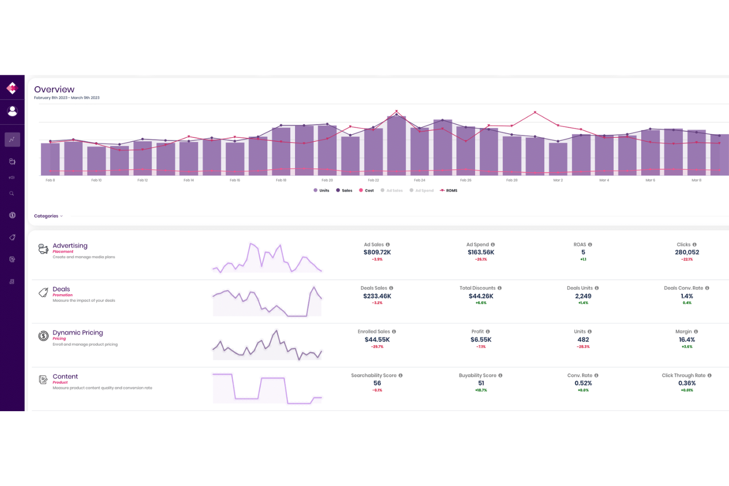Enable the Ad Sales series in legend
Screen dimensions: 729x486
(392, 190)
